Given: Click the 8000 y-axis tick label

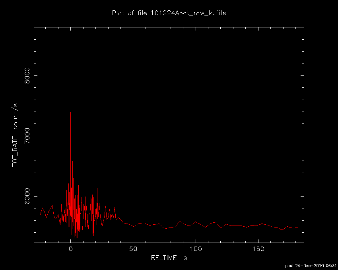Looking at the screenshot, I should [x=27, y=75].
